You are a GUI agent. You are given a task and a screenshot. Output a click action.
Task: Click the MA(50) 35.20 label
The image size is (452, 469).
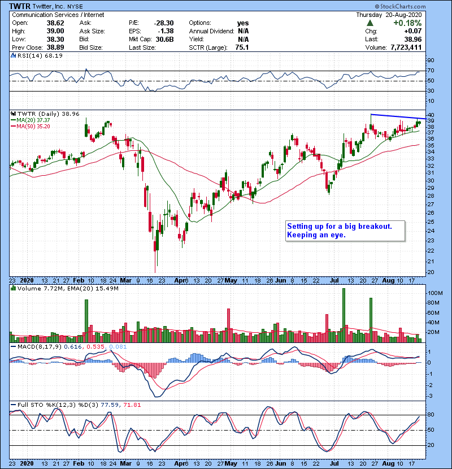point(33,127)
